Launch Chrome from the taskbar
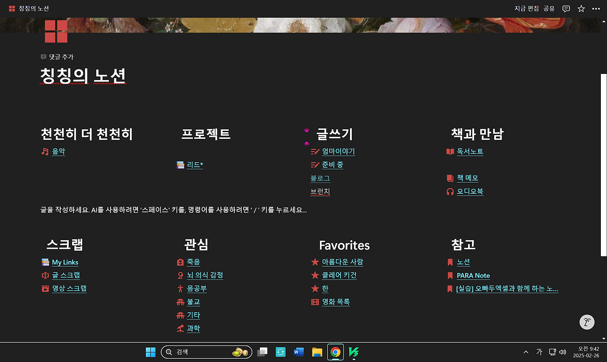This screenshot has height=362, width=607. tap(335, 352)
